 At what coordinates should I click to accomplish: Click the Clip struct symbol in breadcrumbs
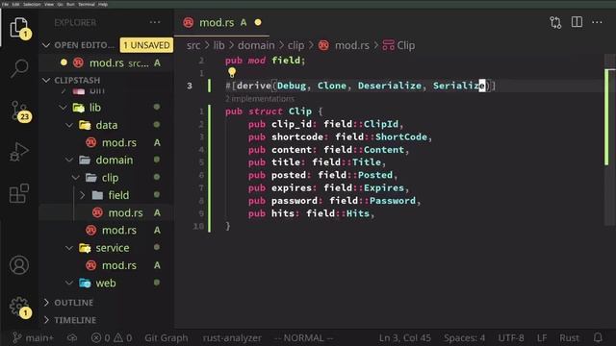coord(398,45)
